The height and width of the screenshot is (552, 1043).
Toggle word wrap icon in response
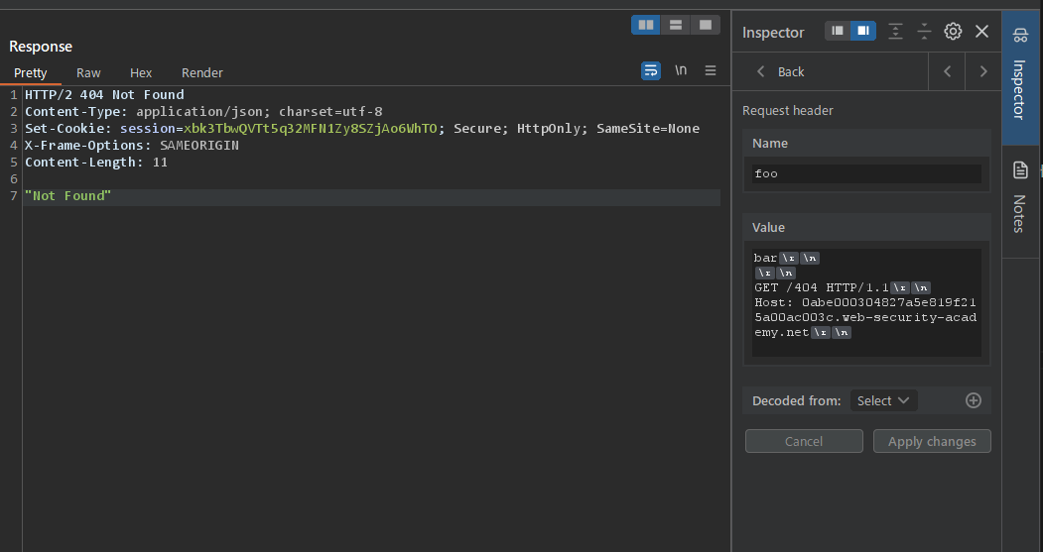click(651, 70)
